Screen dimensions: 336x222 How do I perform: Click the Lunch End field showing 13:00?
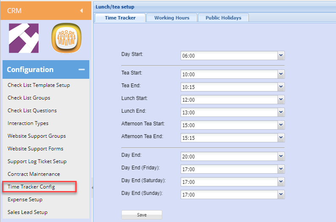[229, 112]
